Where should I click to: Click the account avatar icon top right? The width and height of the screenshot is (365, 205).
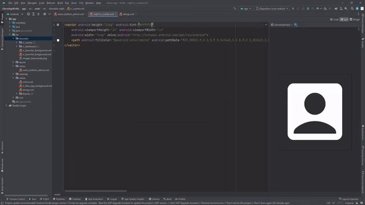(362, 9)
